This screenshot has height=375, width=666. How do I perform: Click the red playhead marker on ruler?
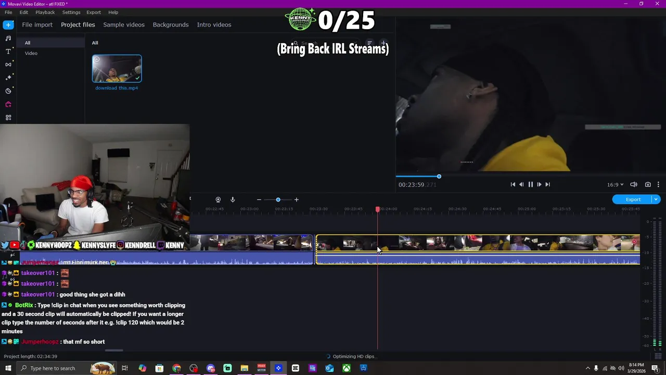tap(378, 209)
